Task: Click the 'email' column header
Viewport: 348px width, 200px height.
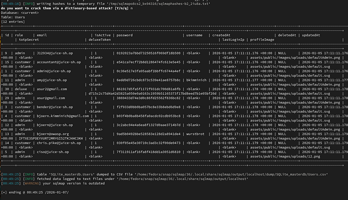Action: click(x=42, y=35)
